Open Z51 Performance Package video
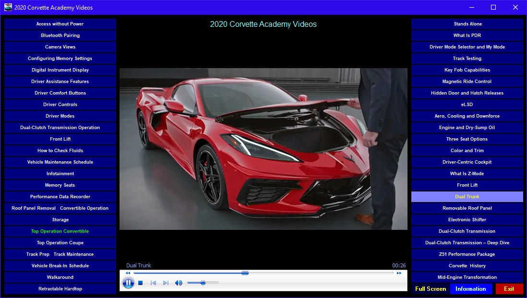 tap(467, 254)
